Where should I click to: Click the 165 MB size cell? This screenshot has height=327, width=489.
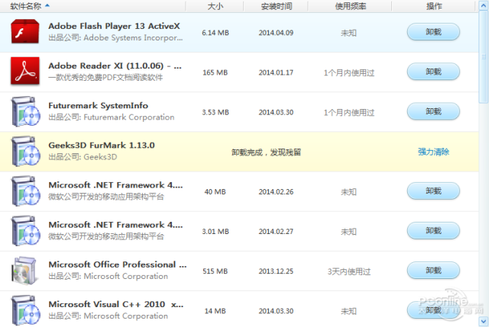click(215, 72)
